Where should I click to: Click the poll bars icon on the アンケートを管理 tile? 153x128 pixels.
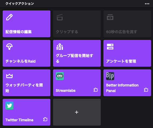110,47
